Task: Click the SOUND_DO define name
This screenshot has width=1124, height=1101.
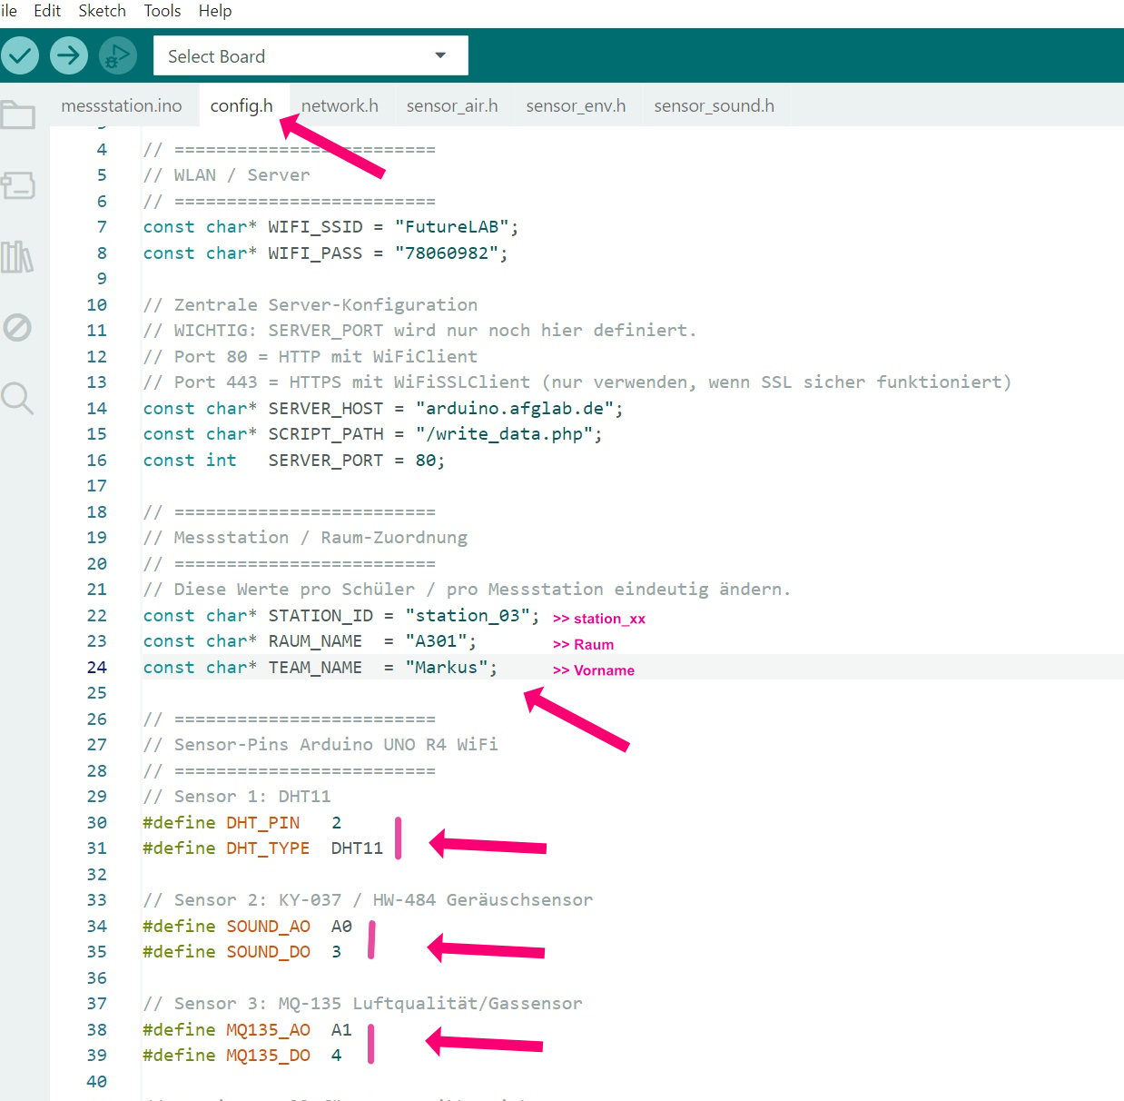Action: coord(268,952)
